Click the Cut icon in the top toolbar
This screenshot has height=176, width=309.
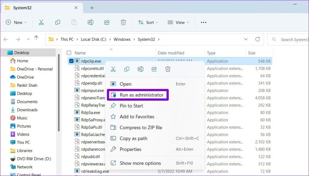tap(41, 22)
